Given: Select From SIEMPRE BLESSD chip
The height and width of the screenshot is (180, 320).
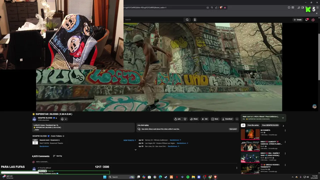Looking at the screenshot, I should coord(270,125).
